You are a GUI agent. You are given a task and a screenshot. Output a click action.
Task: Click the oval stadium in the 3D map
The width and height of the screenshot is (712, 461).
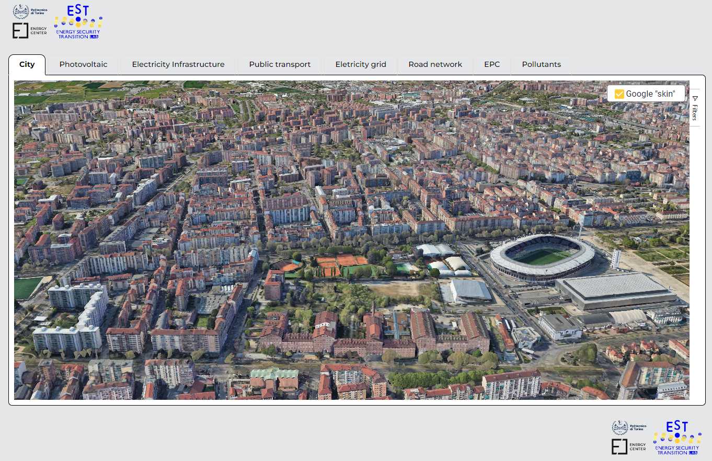(542, 257)
